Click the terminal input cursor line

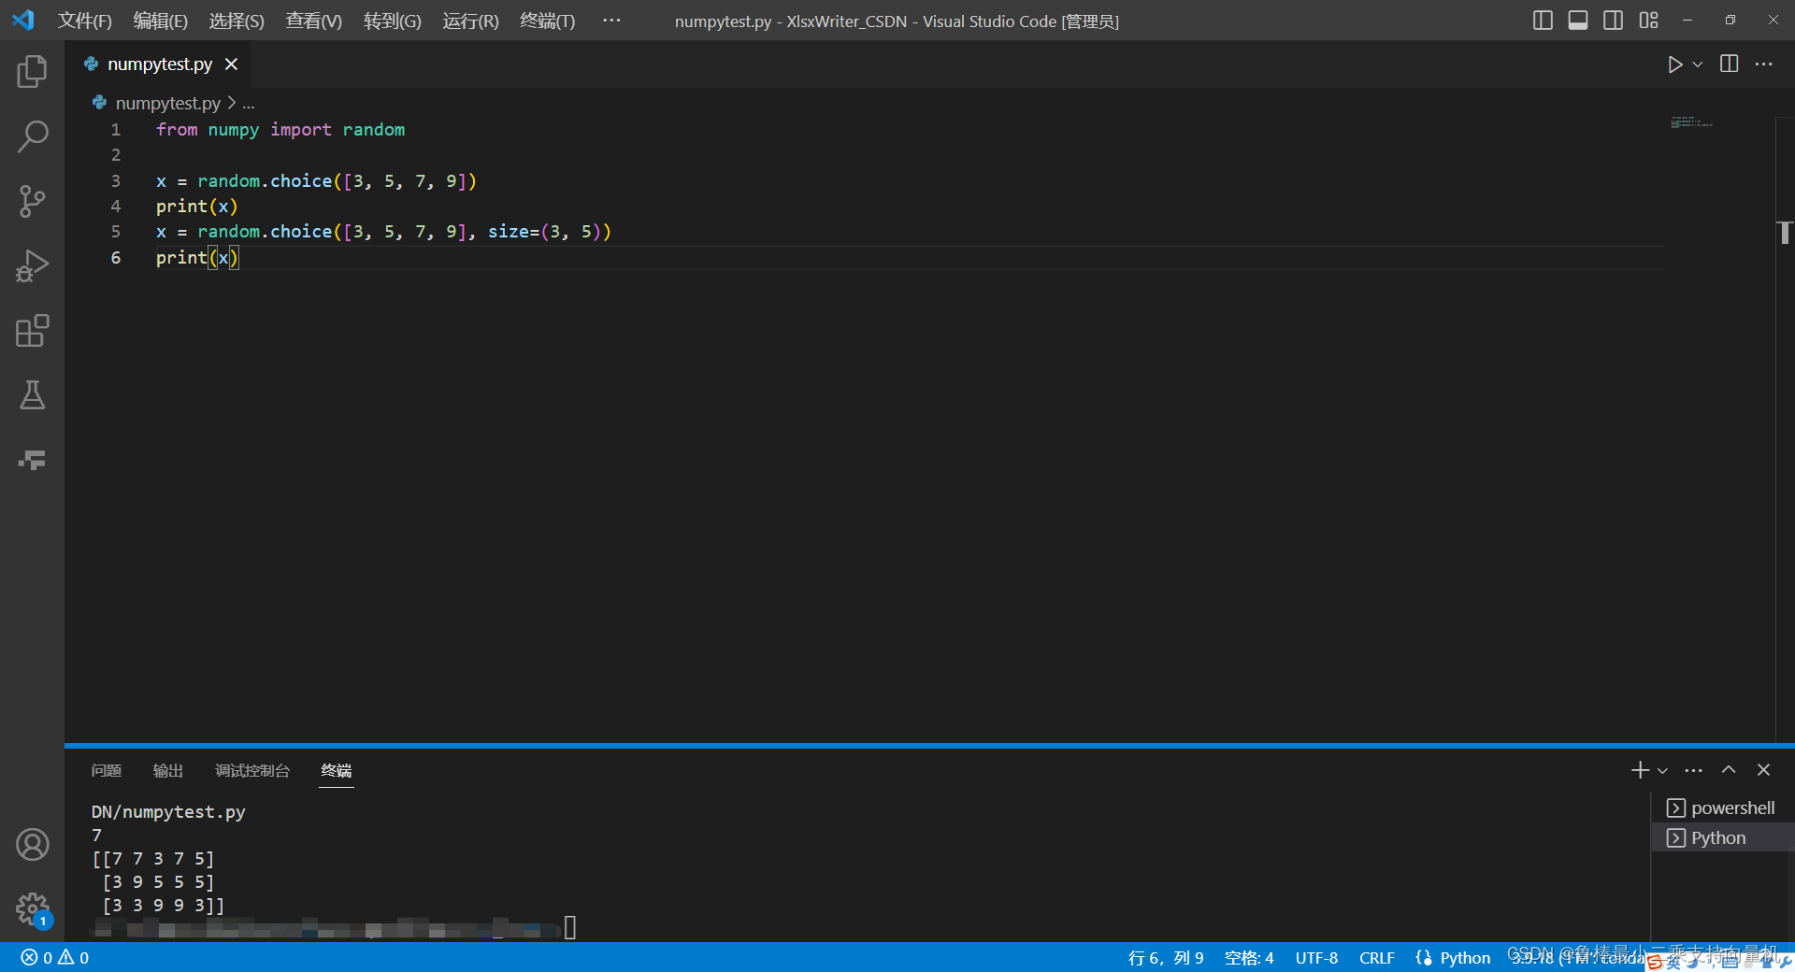pos(570,927)
